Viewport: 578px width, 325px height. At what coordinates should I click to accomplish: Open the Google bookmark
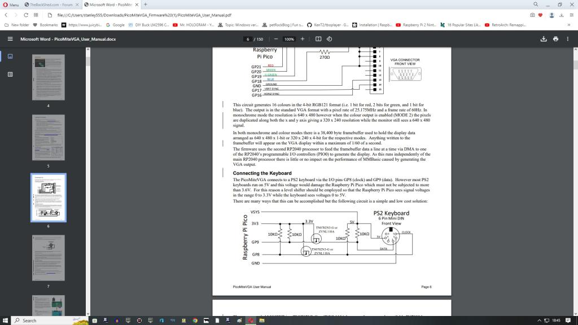tap(116, 25)
